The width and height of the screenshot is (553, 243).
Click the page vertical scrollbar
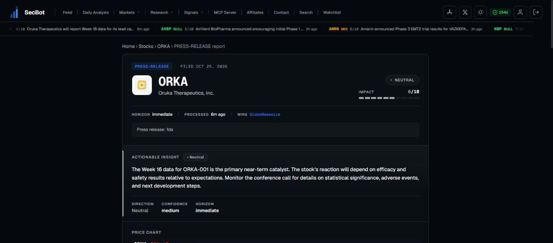pyautogui.click(x=551, y=24)
